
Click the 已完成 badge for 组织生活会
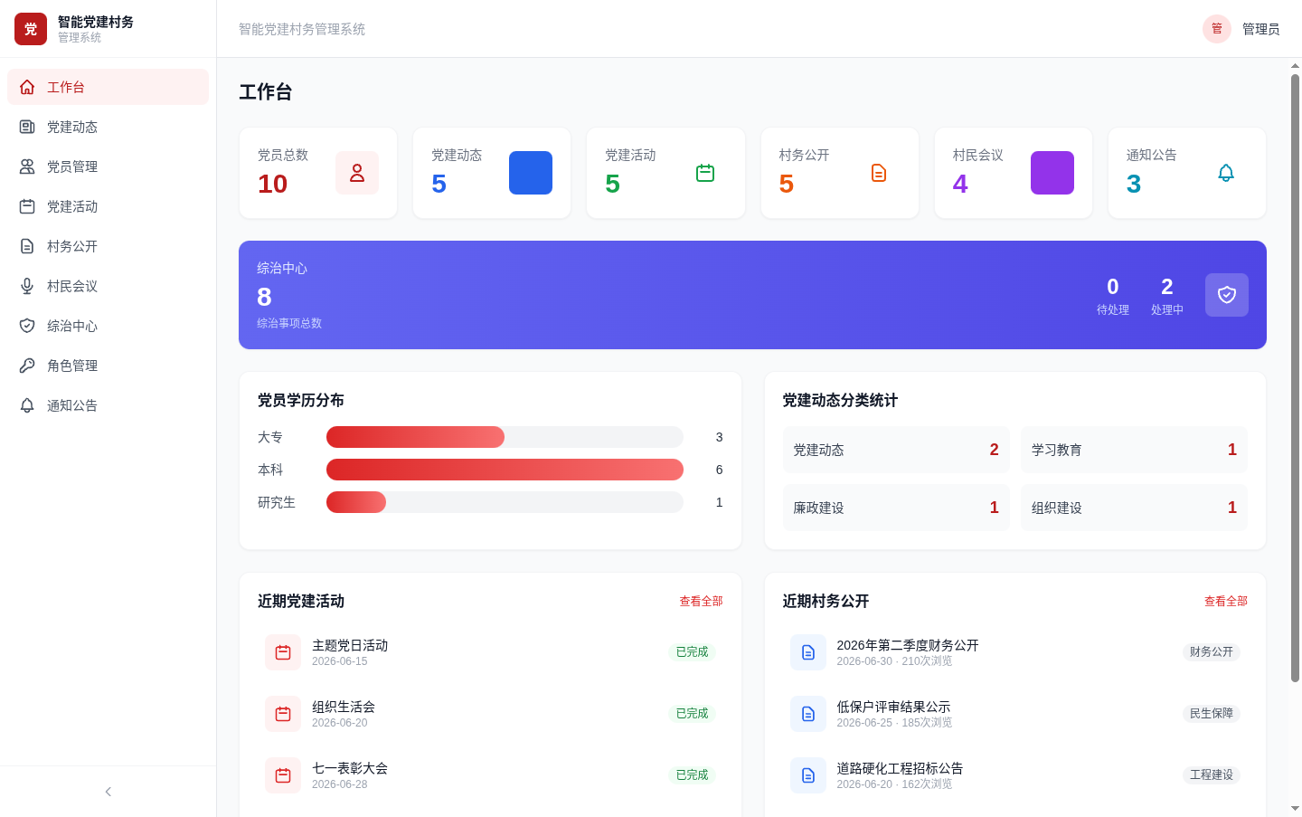point(693,713)
